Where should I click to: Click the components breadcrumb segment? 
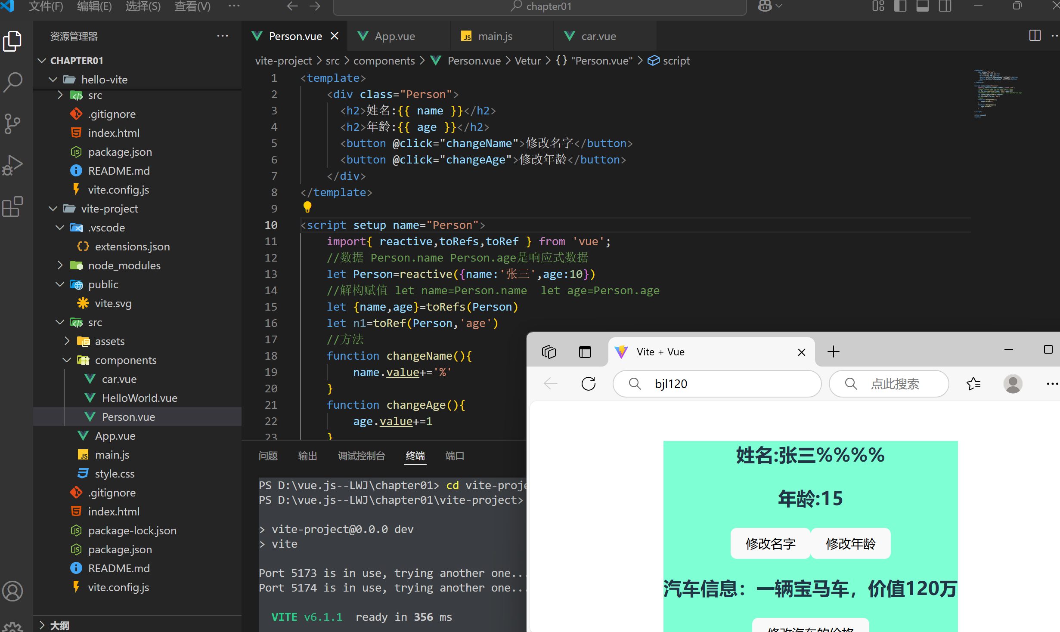384,61
